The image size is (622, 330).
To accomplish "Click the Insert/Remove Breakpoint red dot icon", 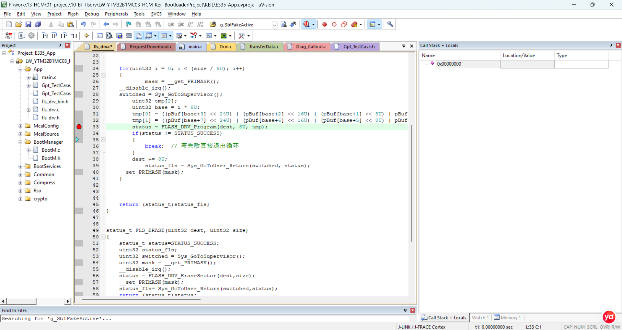I will coord(324,24).
